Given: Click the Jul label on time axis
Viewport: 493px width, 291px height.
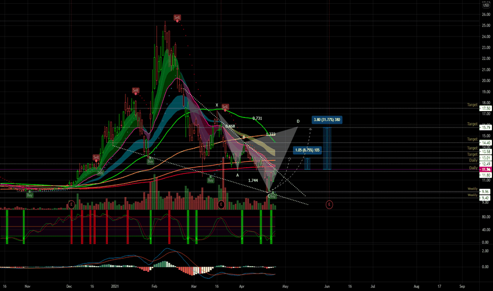Looking at the screenshot, I should [x=372, y=287].
